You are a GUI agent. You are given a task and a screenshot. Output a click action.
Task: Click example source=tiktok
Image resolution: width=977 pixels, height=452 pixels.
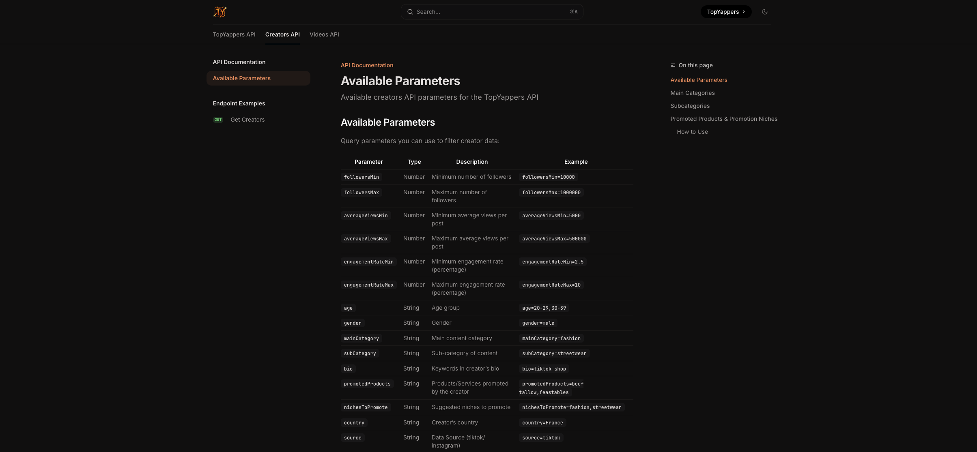click(541, 438)
